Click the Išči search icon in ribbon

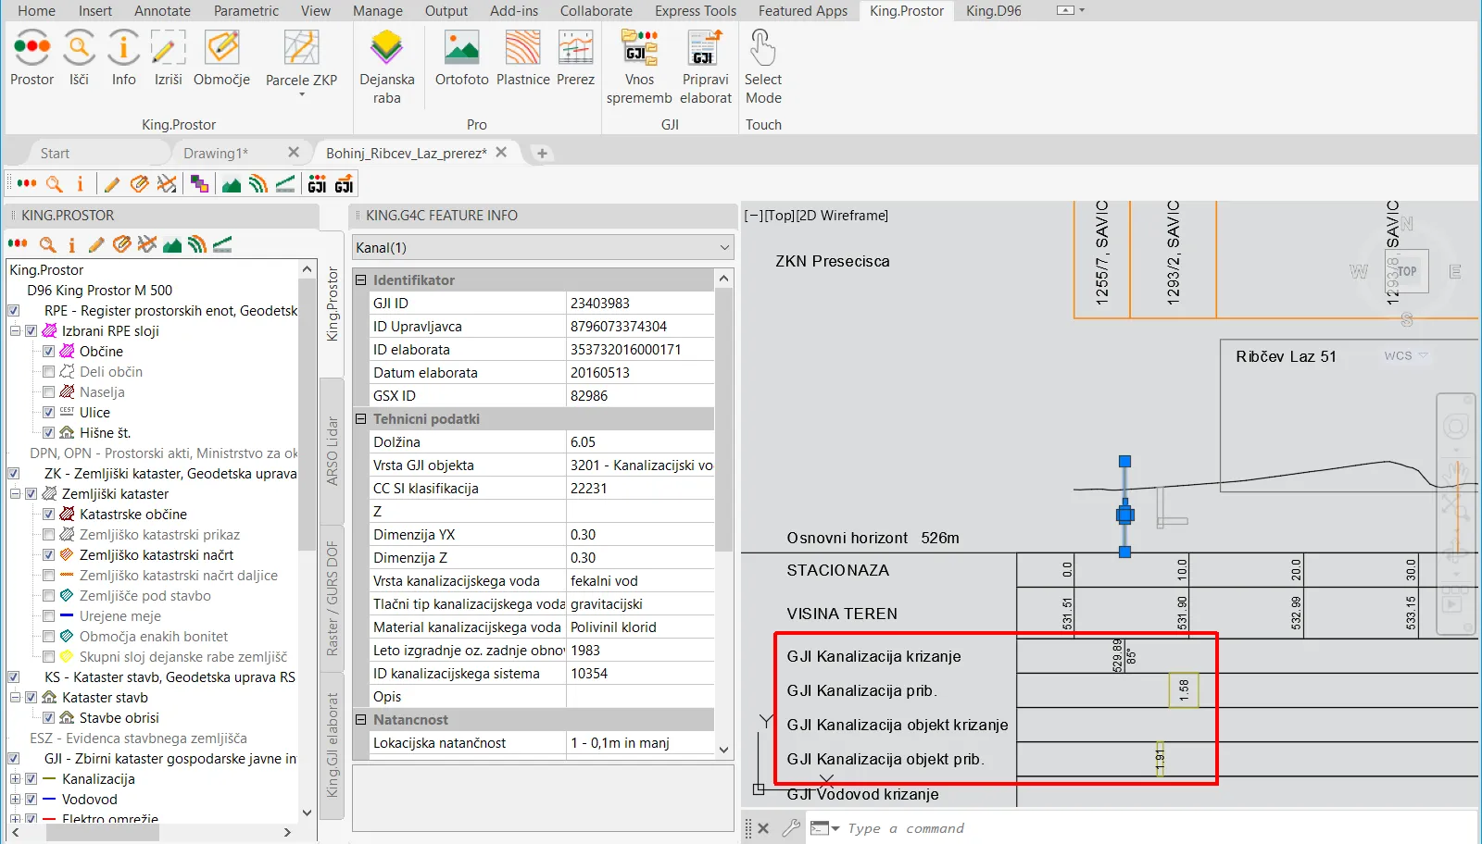[79, 48]
